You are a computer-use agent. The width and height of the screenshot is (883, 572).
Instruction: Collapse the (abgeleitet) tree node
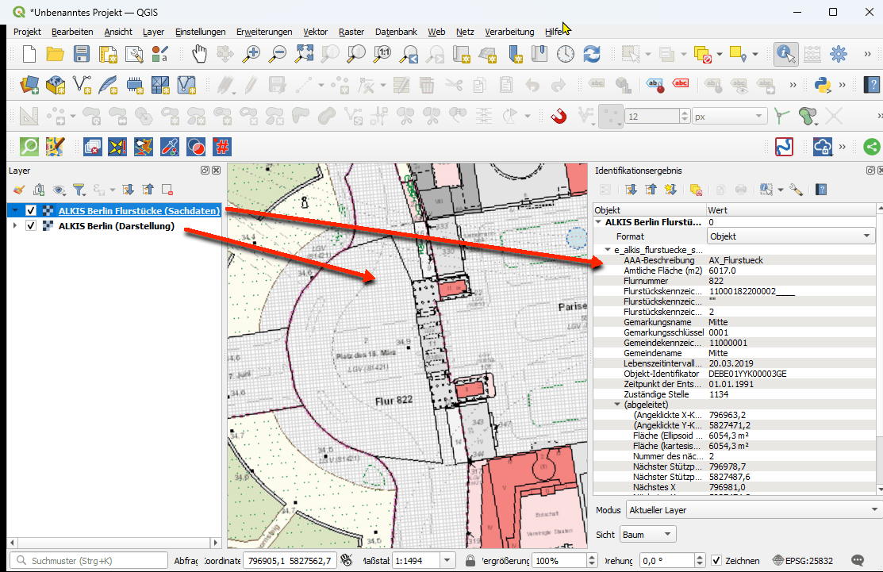618,405
